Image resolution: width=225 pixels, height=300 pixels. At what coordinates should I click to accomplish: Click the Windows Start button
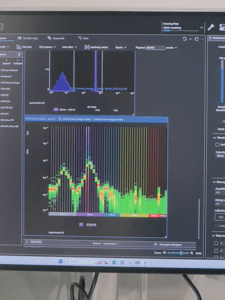pyautogui.click(x=60, y=261)
